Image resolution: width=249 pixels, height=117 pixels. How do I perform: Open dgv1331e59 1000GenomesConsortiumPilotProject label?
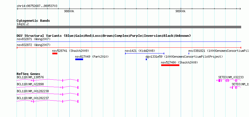(x=184, y=57)
